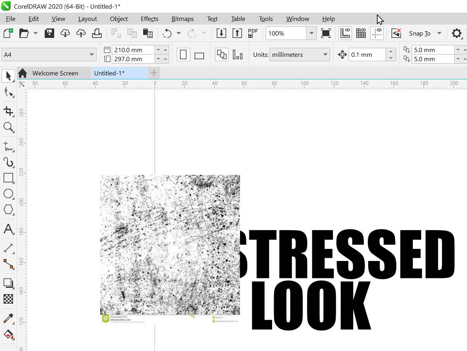Select the Parallel Dimension tool

coord(8,248)
